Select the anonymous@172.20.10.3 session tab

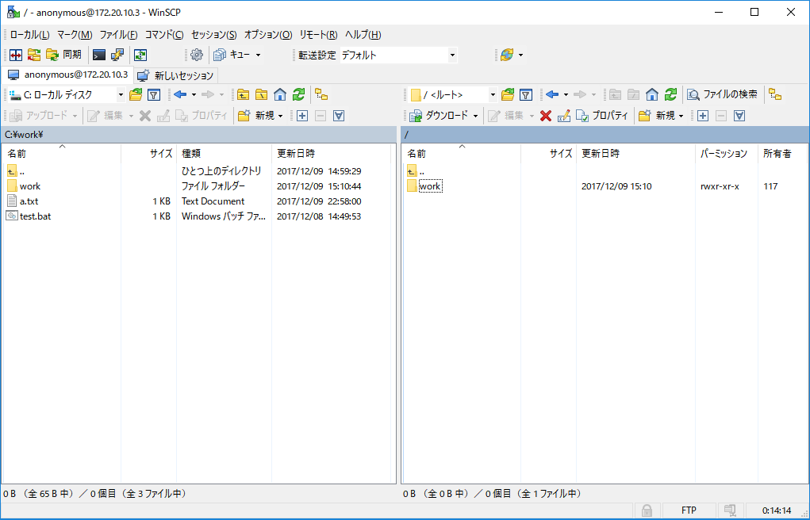pos(67,75)
